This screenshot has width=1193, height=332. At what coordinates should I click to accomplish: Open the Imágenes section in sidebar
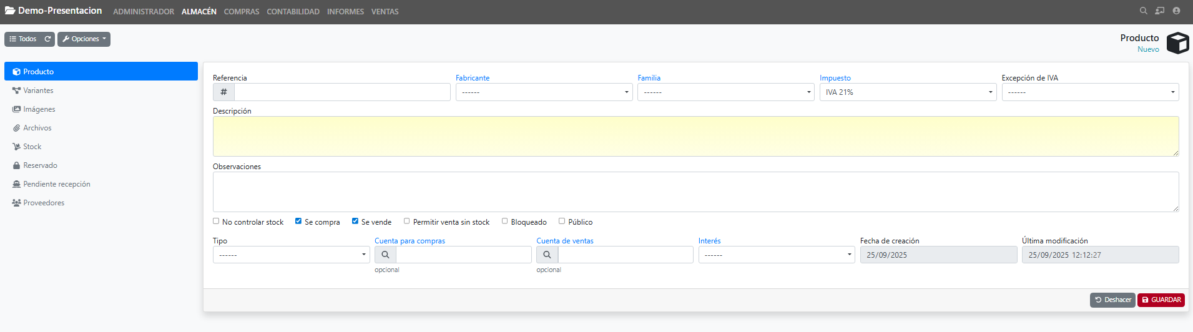pos(39,109)
